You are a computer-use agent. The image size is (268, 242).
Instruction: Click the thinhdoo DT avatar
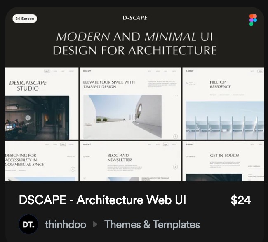point(28,224)
